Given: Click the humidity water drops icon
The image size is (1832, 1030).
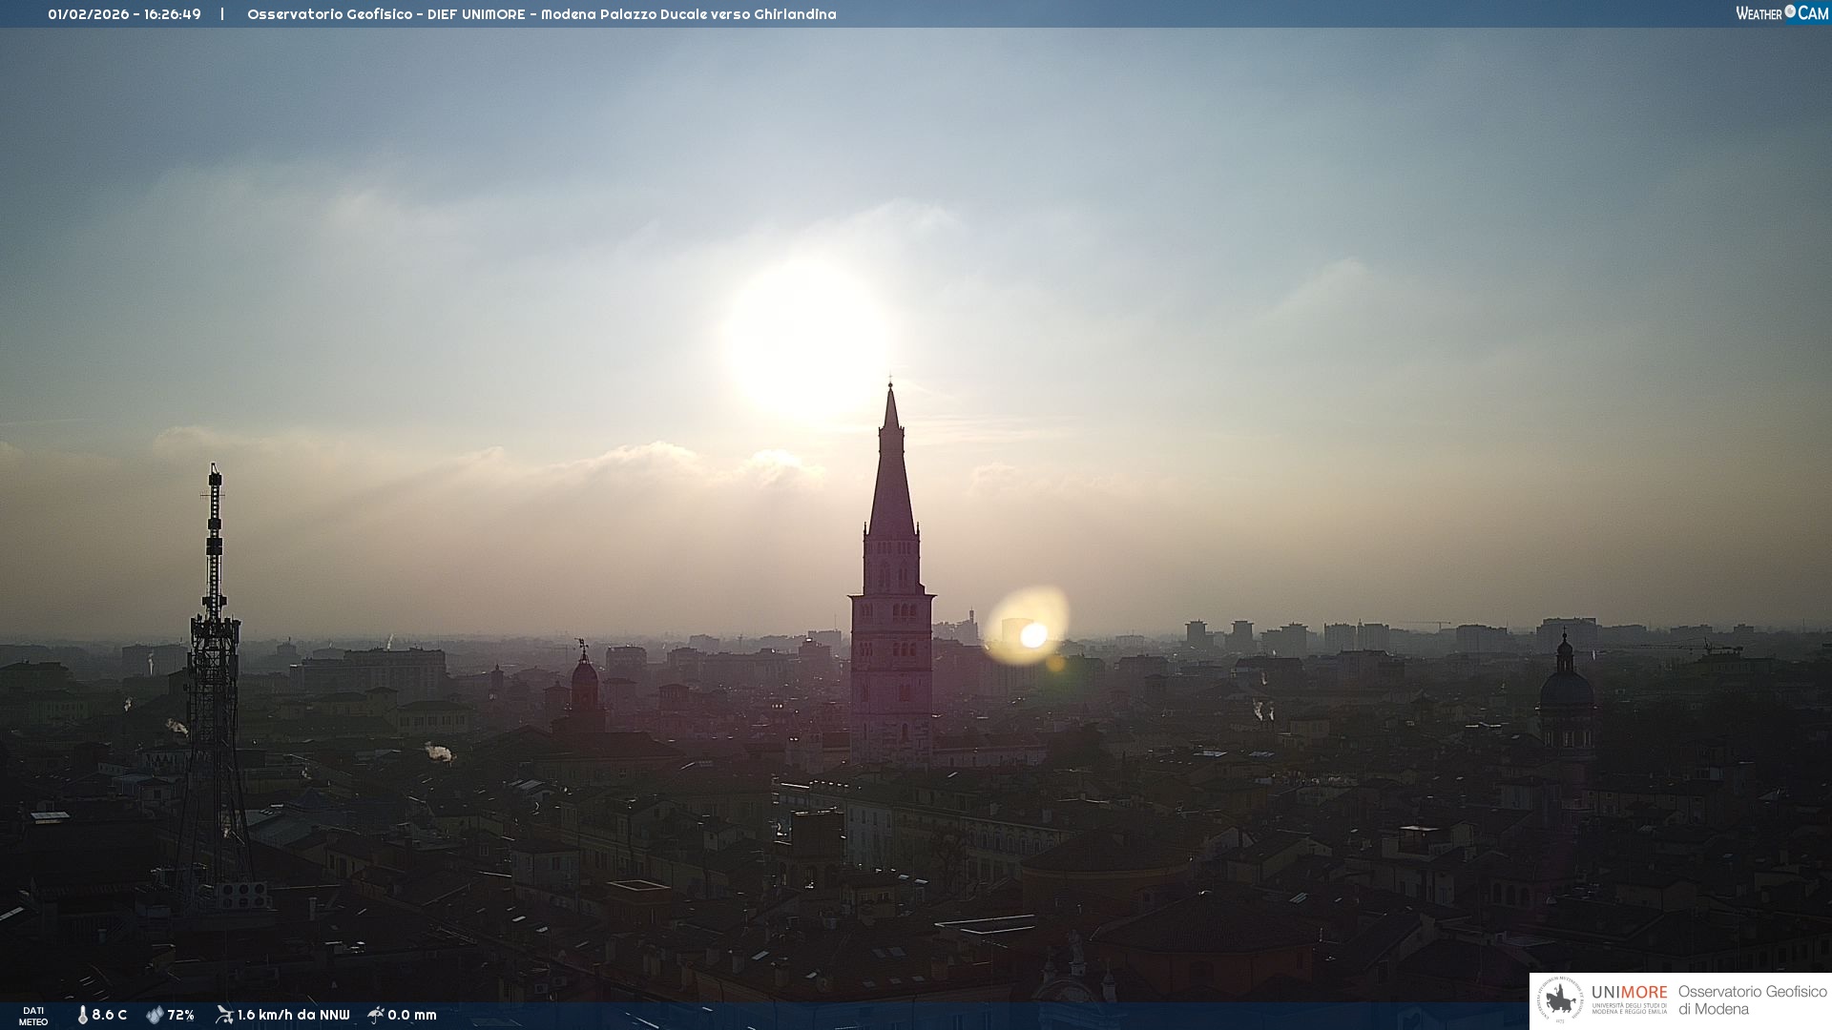Looking at the screenshot, I should click(x=155, y=1015).
